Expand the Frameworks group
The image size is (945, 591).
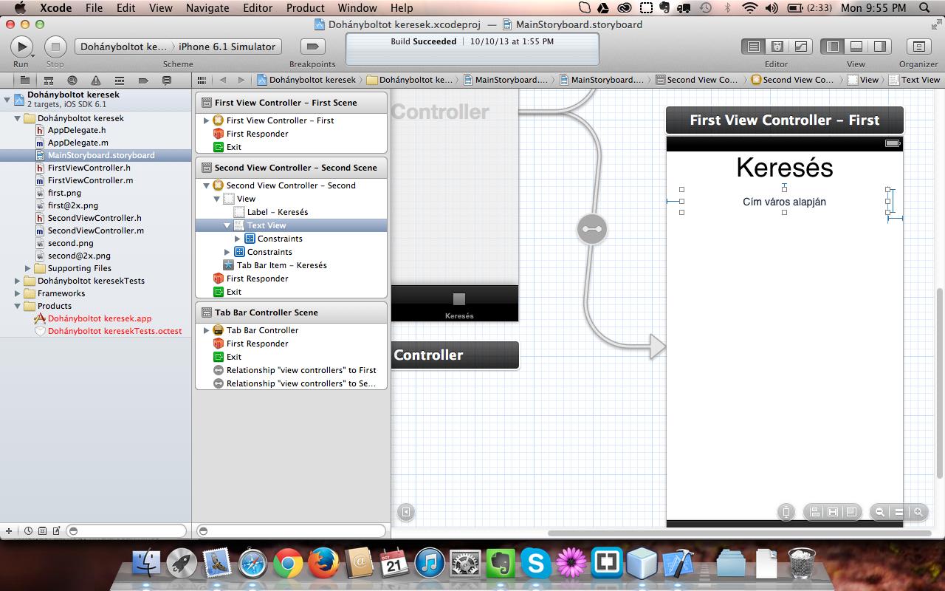click(x=18, y=293)
